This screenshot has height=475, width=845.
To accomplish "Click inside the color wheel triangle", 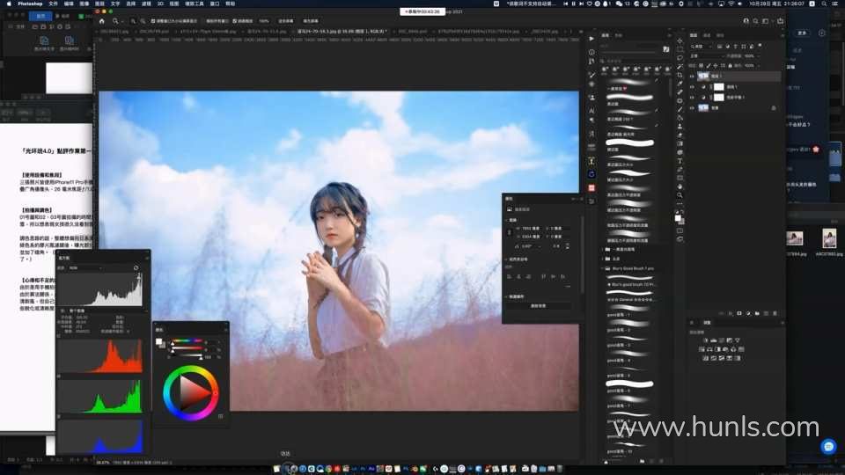I will coord(192,392).
